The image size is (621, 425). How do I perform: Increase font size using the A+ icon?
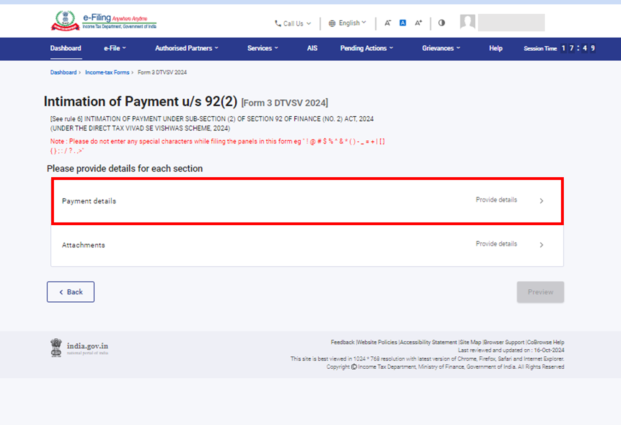(x=418, y=22)
